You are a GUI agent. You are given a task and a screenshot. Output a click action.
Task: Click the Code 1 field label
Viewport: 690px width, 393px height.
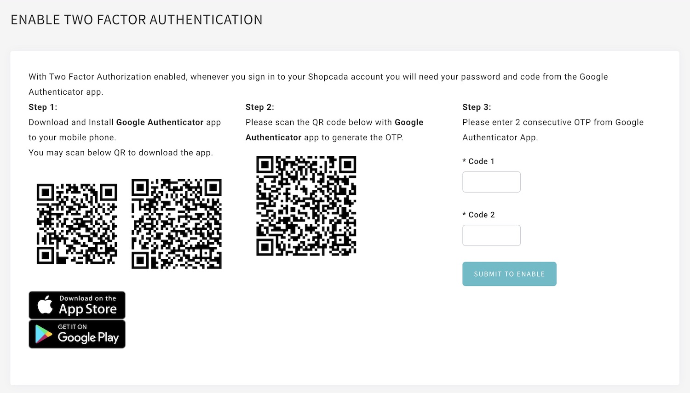(x=478, y=161)
